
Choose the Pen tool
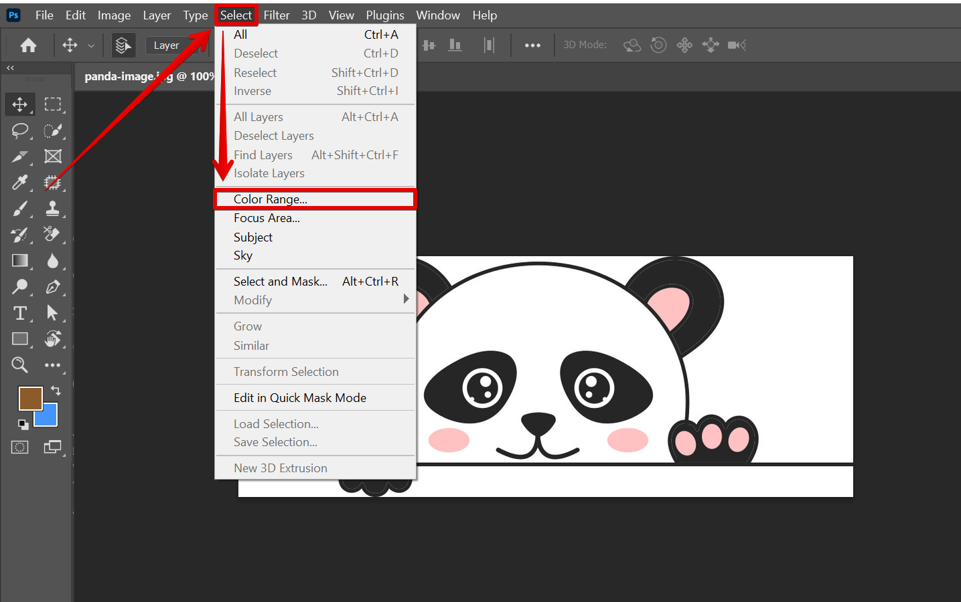click(53, 287)
